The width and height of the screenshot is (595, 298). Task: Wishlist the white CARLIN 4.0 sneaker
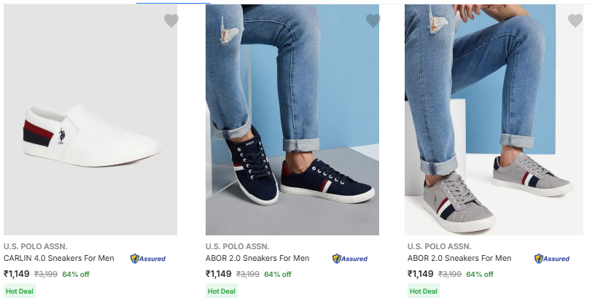coord(171,21)
